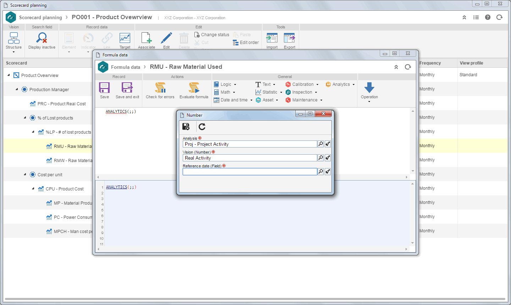Image resolution: width=511 pixels, height=305 pixels.
Task: Clear the Vision (Number) field with the eraser icon
Action: pyautogui.click(x=328, y=158)
